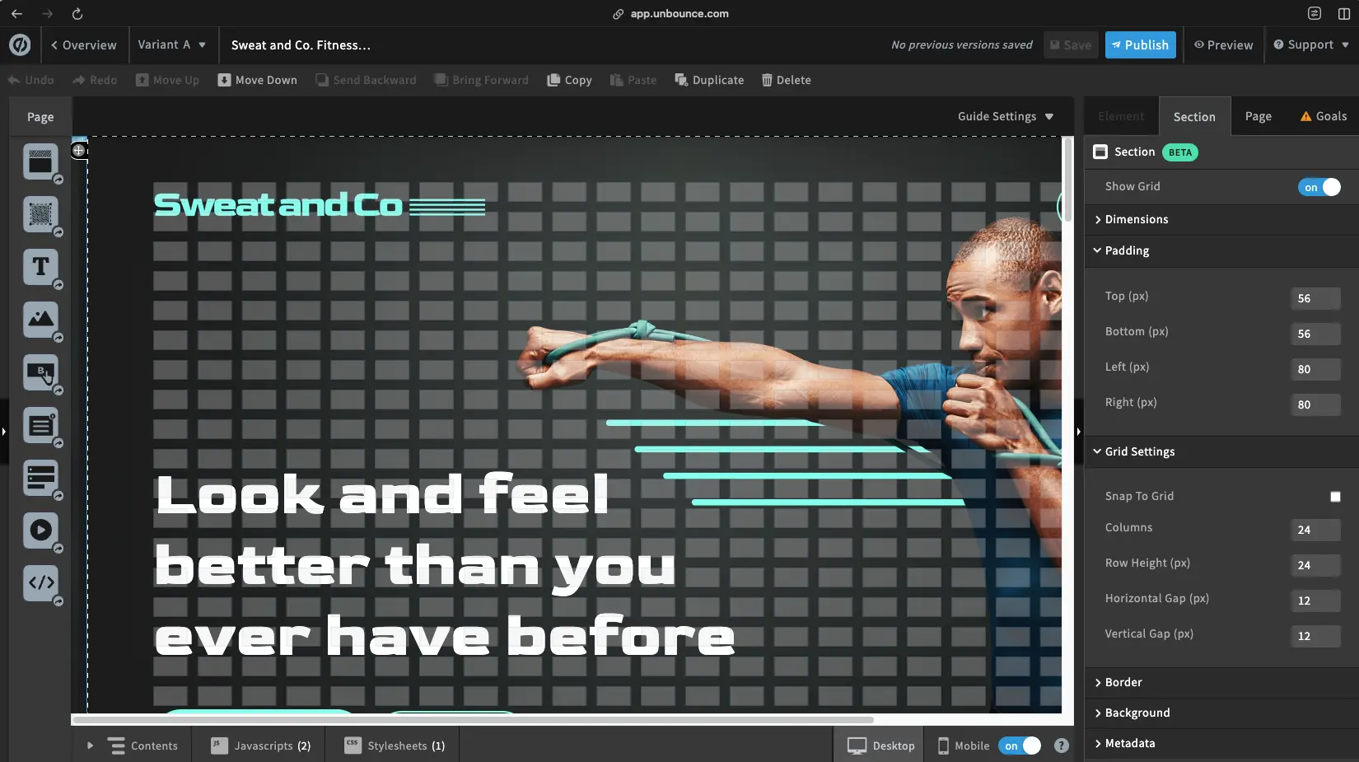Open the Stylesheets panel at the bottom

pos(393,746)
